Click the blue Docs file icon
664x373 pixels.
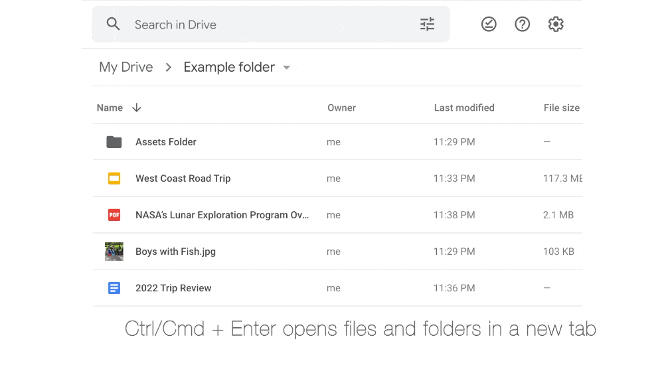pyautogui.click(x=114, y=288)
